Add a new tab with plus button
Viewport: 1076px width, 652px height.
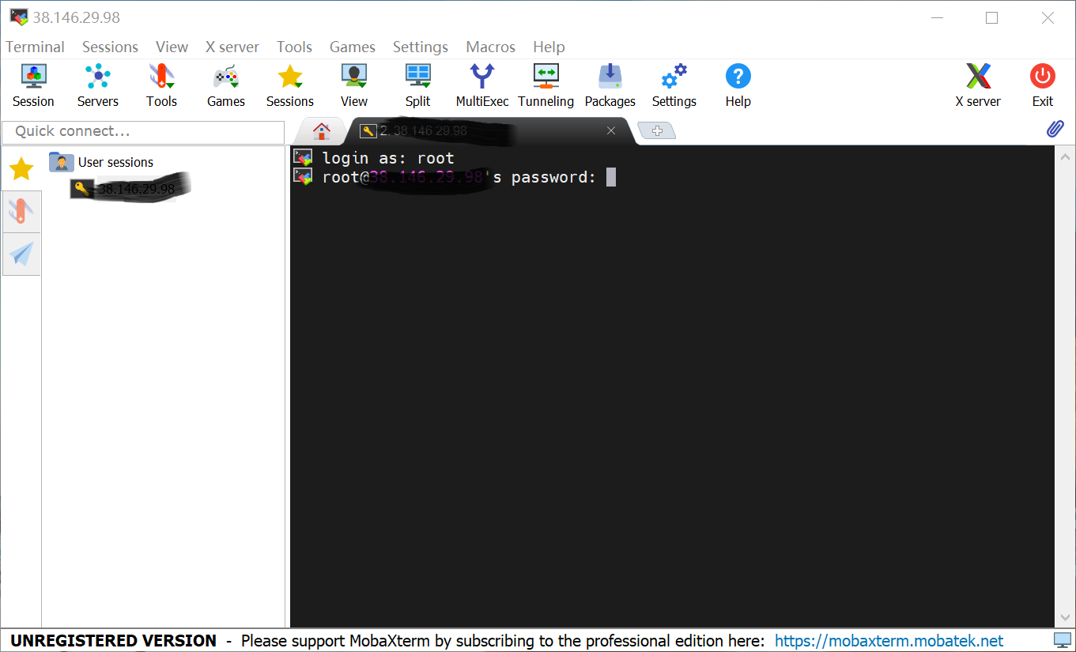point(656,131)
